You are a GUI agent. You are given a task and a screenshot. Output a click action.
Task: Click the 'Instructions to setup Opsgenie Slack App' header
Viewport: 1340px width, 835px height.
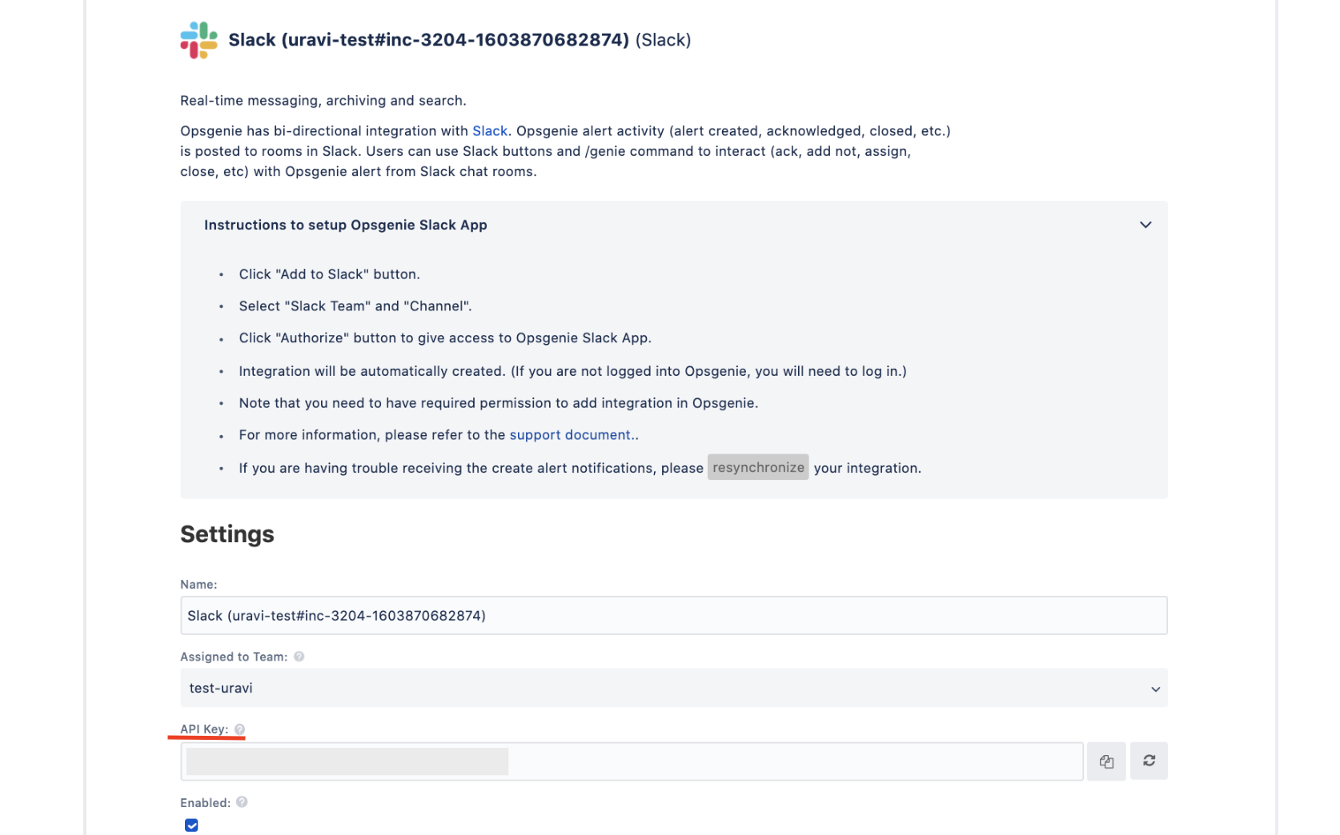click(346, 225)
